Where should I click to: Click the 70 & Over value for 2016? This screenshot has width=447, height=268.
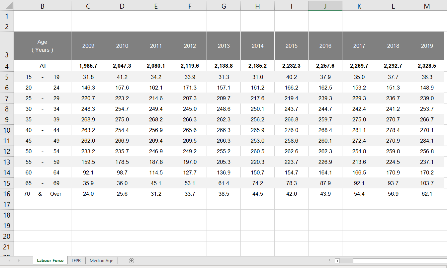pos(325,194)
